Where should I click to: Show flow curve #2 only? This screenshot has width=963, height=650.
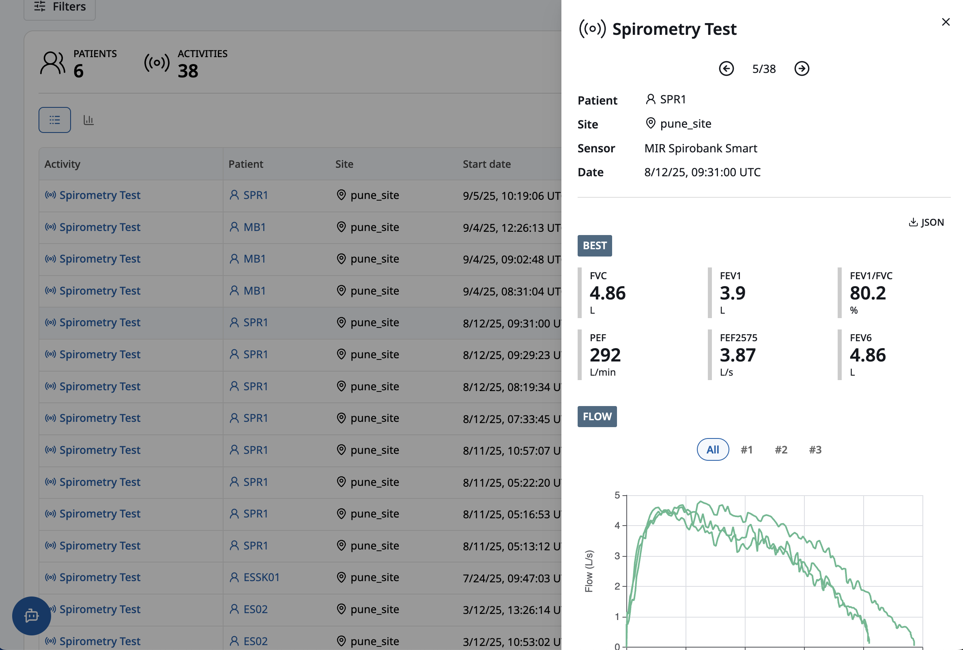(x=781, y=450)
